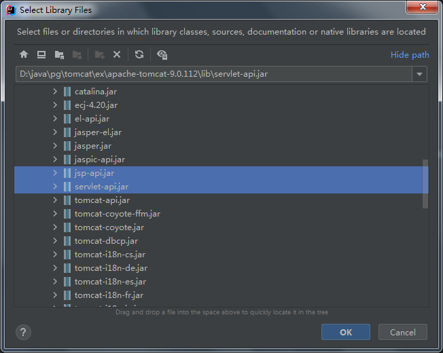Click the archive icon of tomcat-i18n-es.jar
This screenshot has height=353, width=443.
click(67, 281)
